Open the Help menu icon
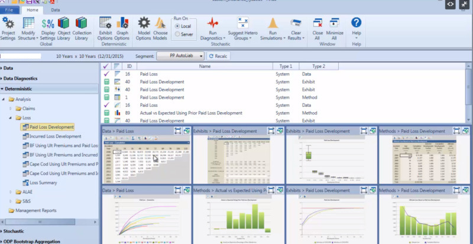This screenshot has height=244, width=473. click(x=357, y=22)
